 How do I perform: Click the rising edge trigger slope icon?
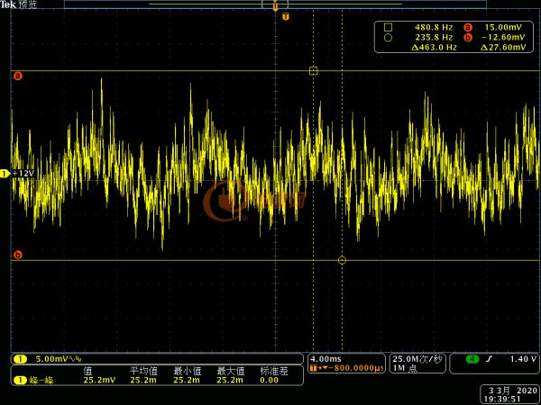tap(489, 359)
